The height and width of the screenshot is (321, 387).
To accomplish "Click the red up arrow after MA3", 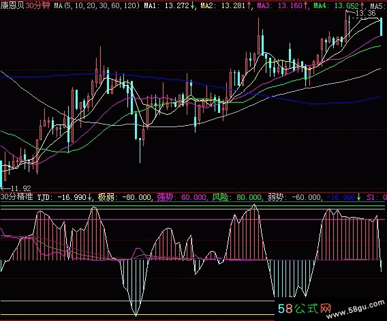I will click(305, 5).
